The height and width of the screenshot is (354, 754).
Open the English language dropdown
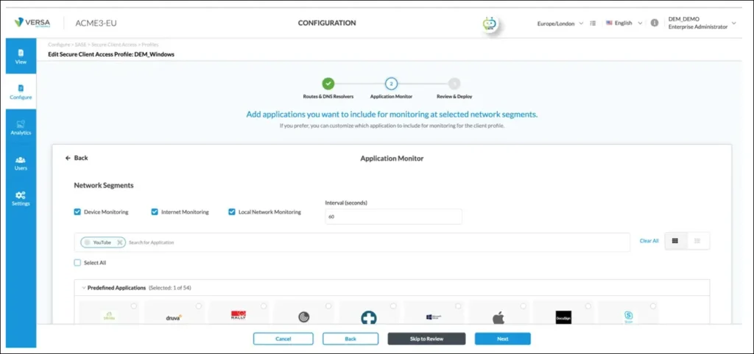tap(624, 24)
